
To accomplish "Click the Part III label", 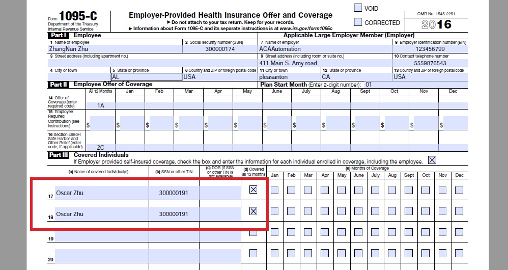I will [59, 155].
